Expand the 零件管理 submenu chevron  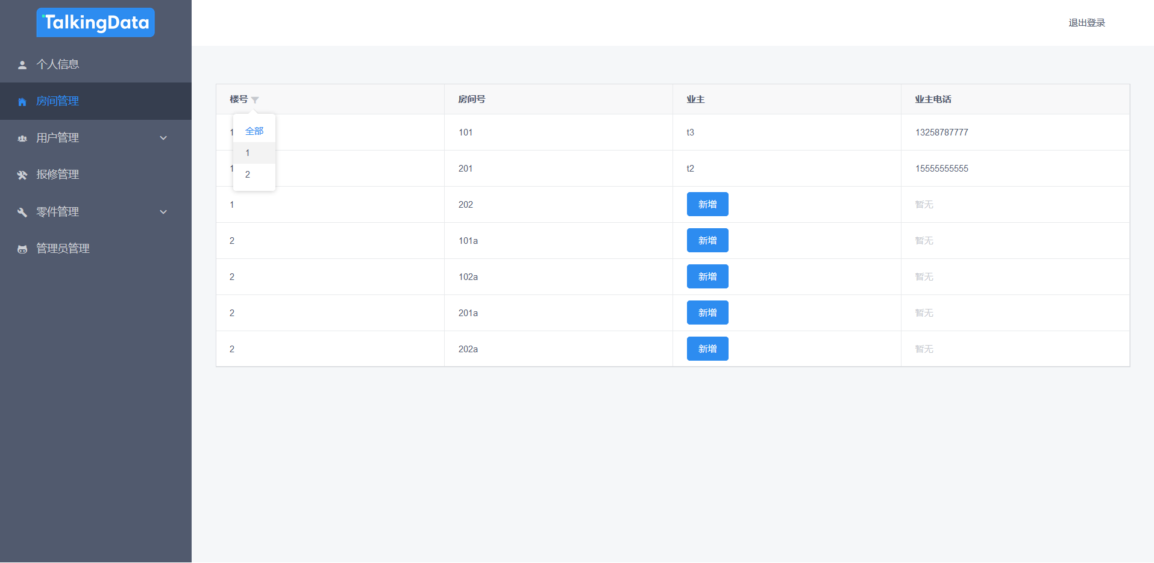[x=163, y=212]
